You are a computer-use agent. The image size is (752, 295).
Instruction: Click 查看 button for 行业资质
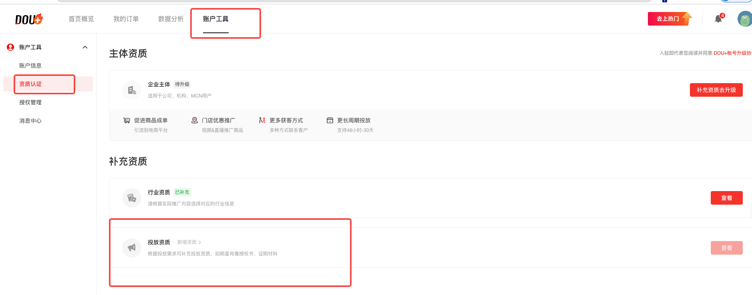pos(726,198)
